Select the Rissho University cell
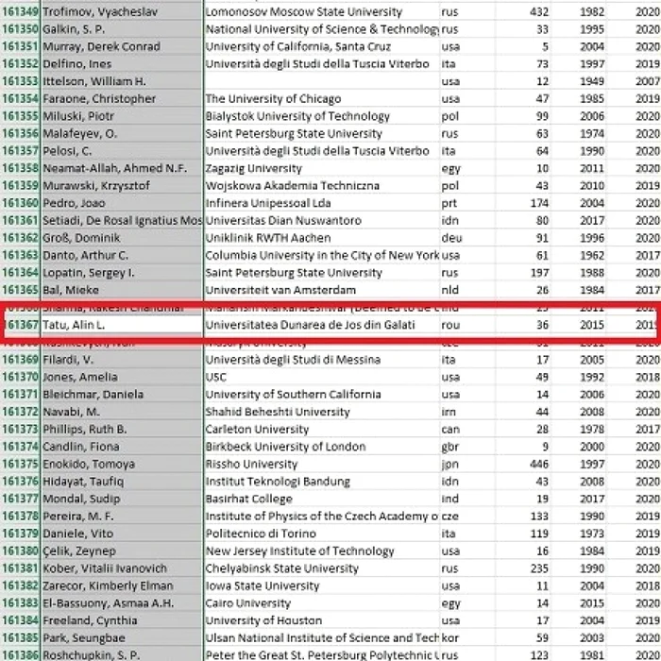Viewport: 661px width, 661px height. (x=322, y=464)
